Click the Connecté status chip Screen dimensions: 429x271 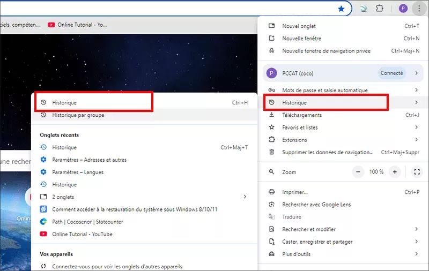pos(391,73)
